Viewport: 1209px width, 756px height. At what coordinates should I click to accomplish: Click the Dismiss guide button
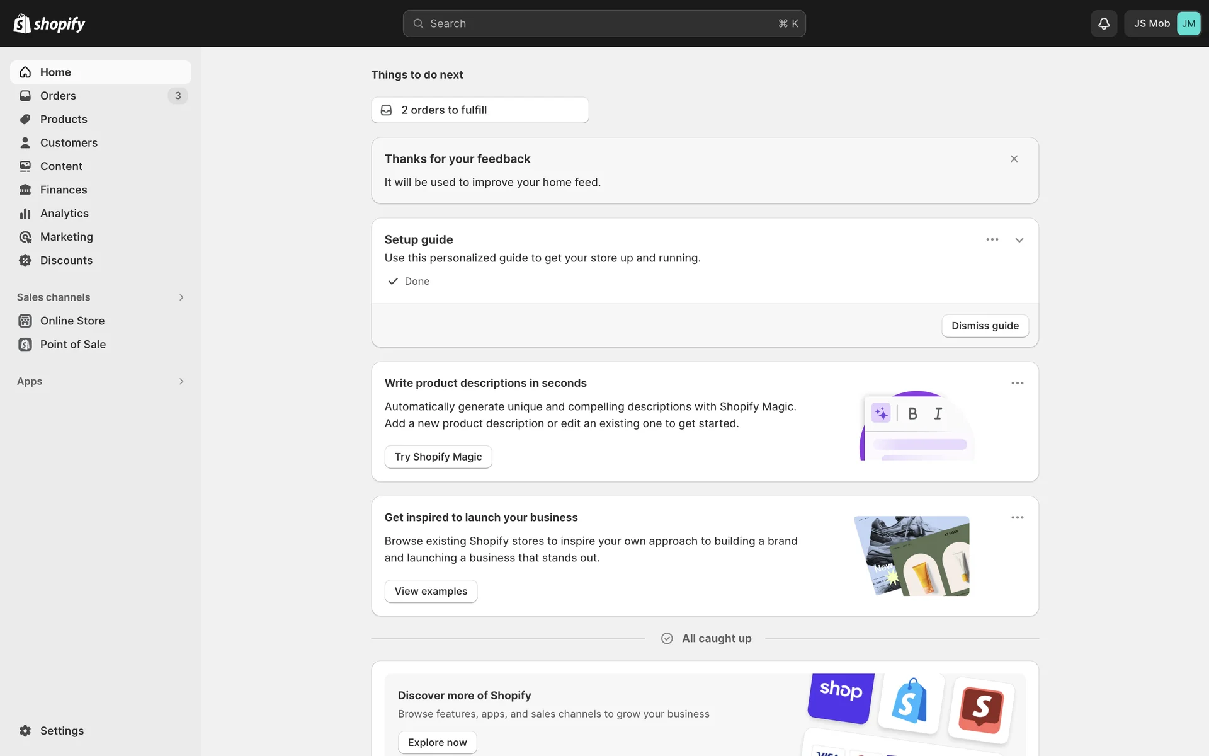pos(985,326)
